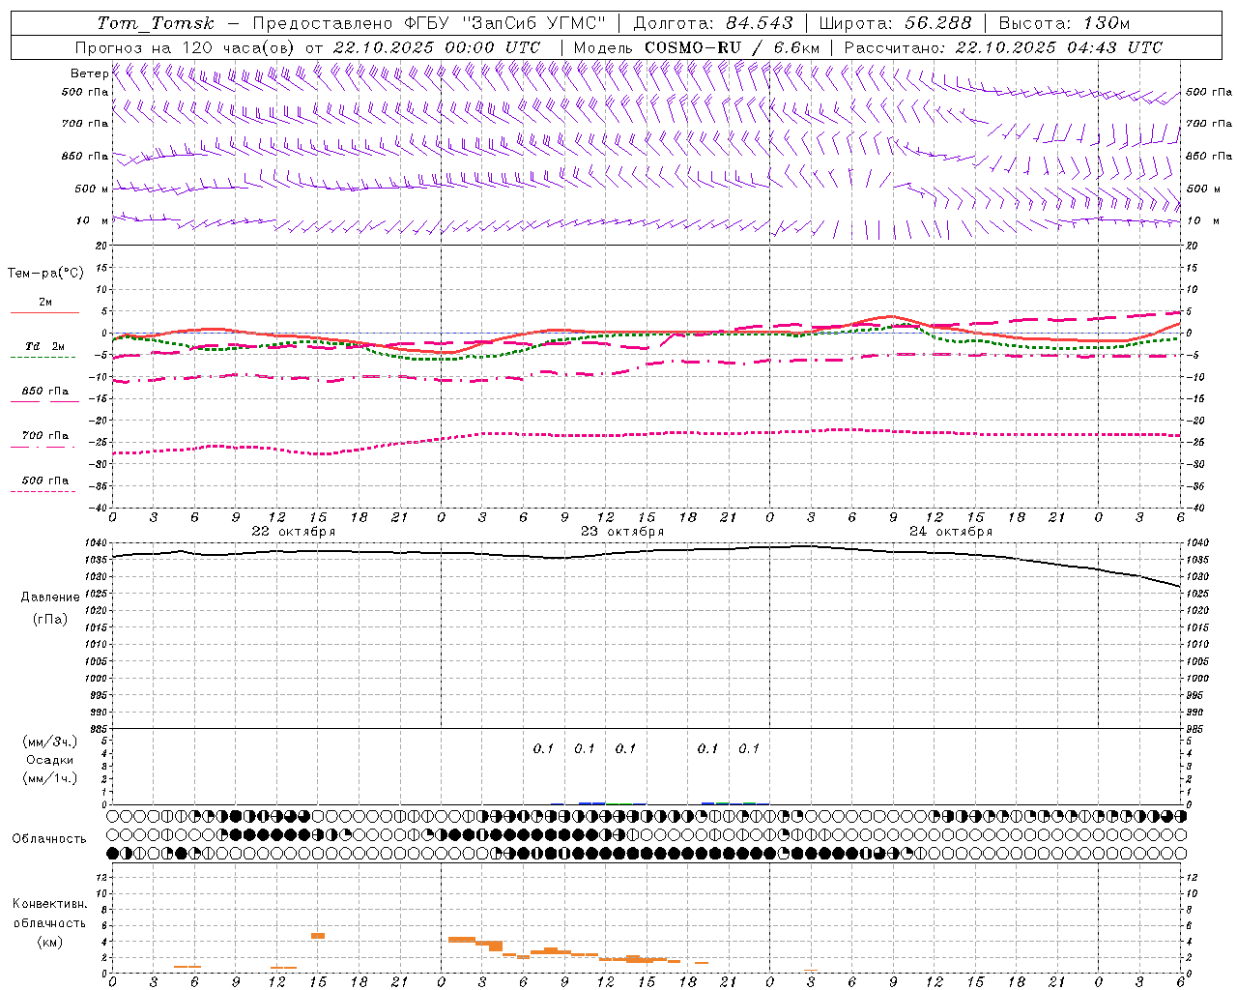Click the 1040 value on left pressure axis
This screenshot has height=990, width=1237.
[95, 543]
